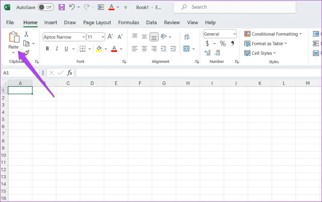Toggle Underline formatting
322x202 pixels.
[66, 49]
